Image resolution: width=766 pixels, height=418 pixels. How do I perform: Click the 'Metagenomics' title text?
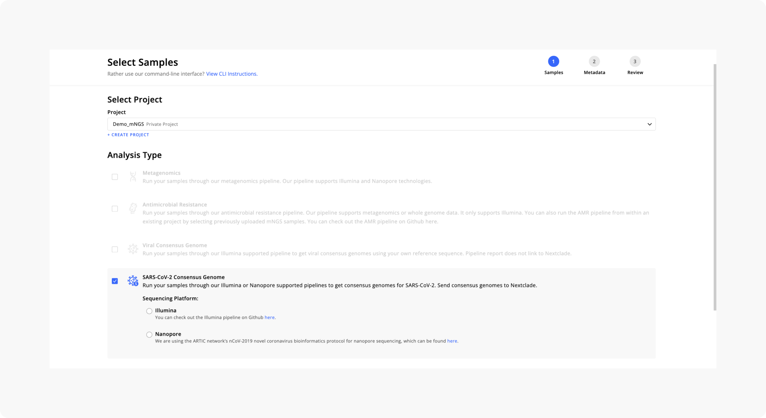pyautogui.click(x=162, y=173)
